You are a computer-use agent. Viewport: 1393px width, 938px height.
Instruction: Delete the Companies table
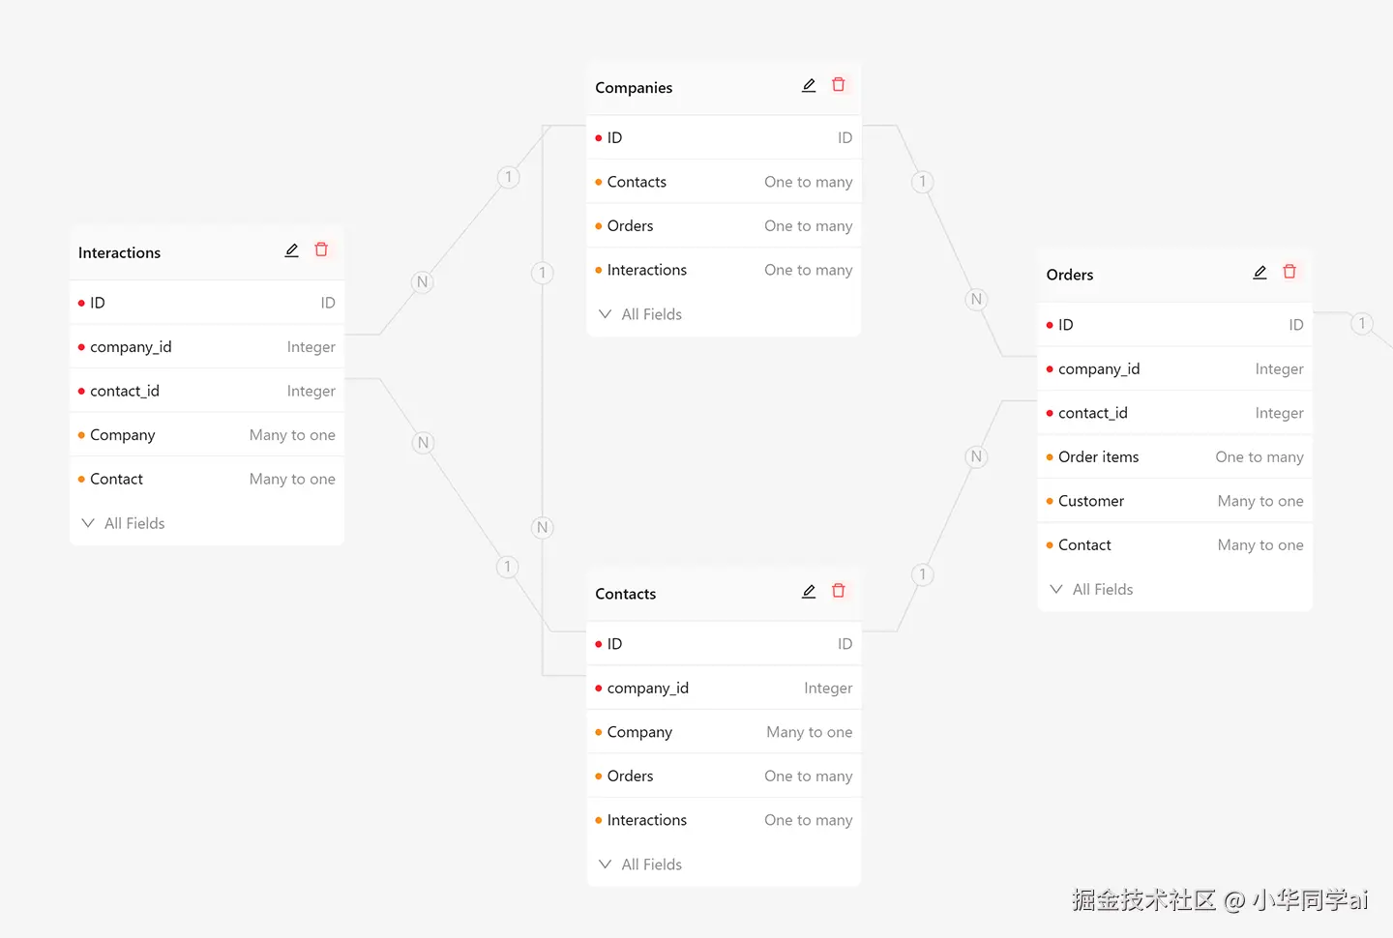point(839,85)
